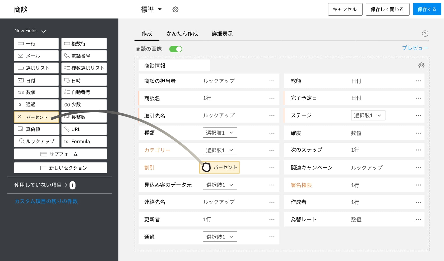The width and height of the screenshot is (444, 261).
Task: Switch to the かんたん作成 tab
Action: pos(182,34)
